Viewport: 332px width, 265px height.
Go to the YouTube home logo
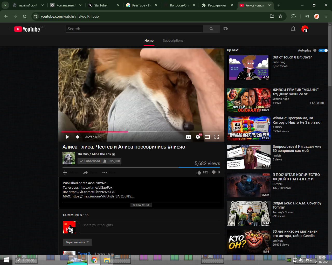click(27, 29)
